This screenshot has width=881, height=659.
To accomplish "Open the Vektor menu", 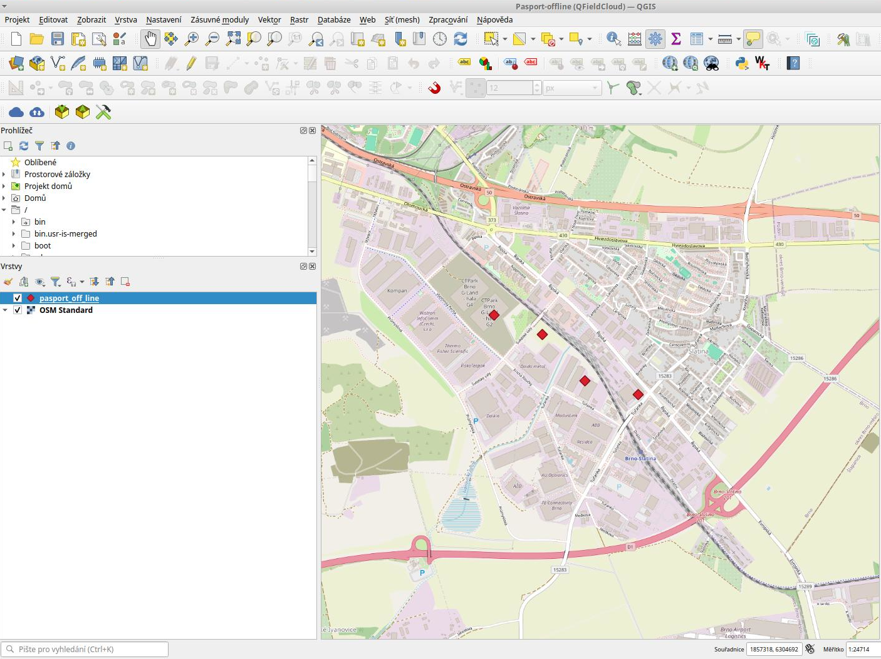I will [x=269, y=20].
